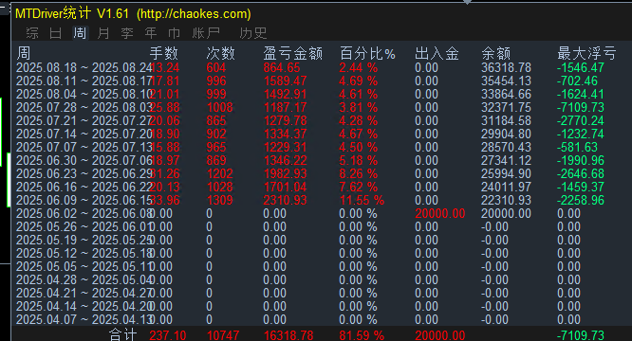Click the 最大浮亏 column header

coord(586,53)
